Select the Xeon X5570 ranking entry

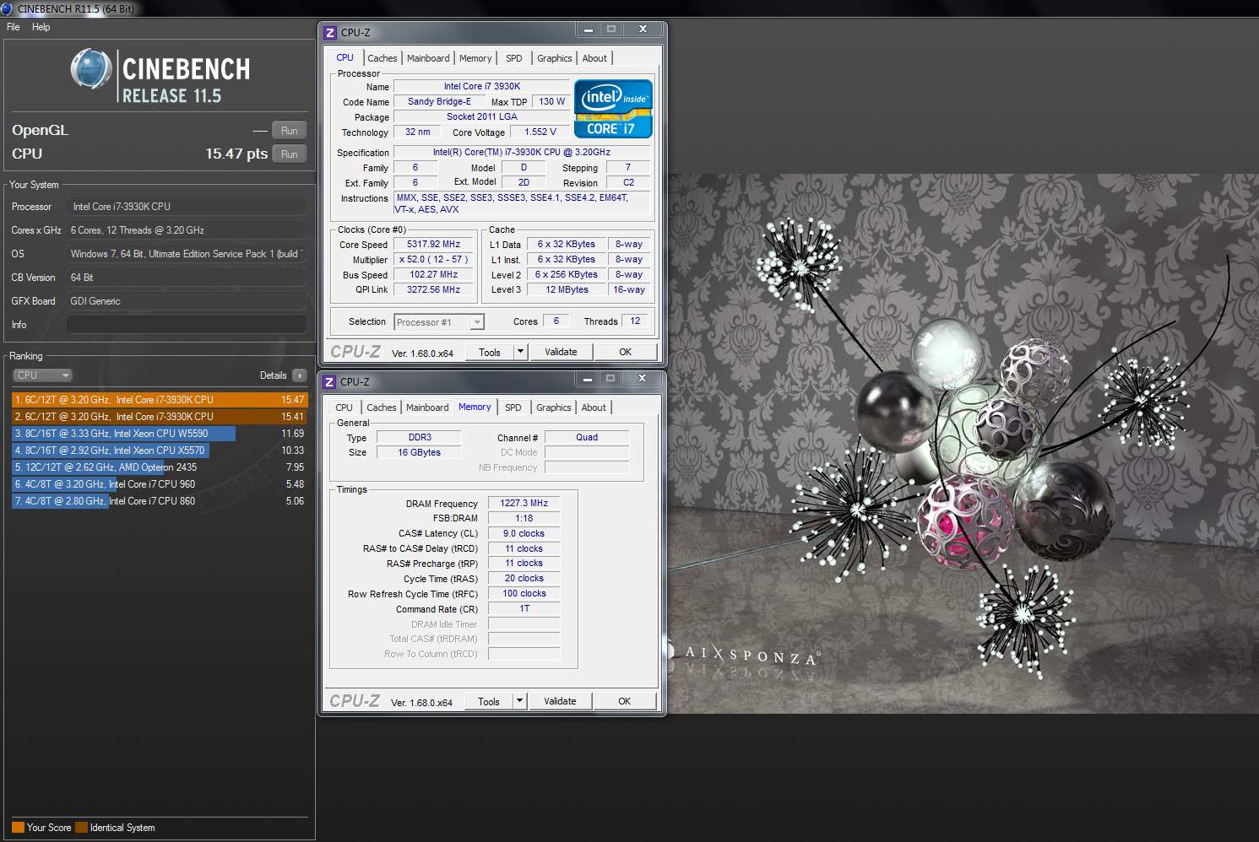[160, 451]
